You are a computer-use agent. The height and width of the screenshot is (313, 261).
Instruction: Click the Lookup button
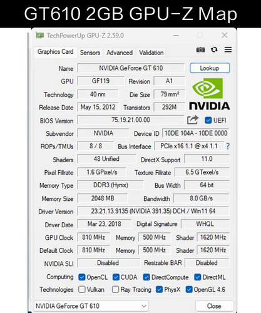210,68
